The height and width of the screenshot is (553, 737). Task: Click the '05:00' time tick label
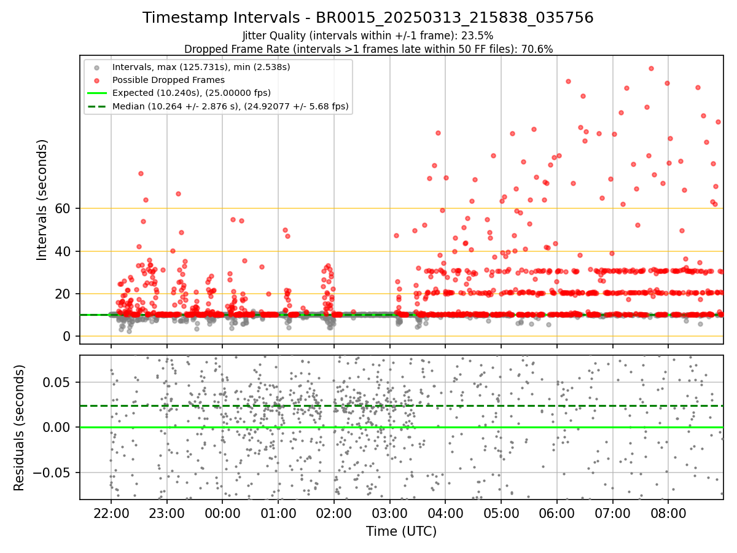click(x=501, y=512)
